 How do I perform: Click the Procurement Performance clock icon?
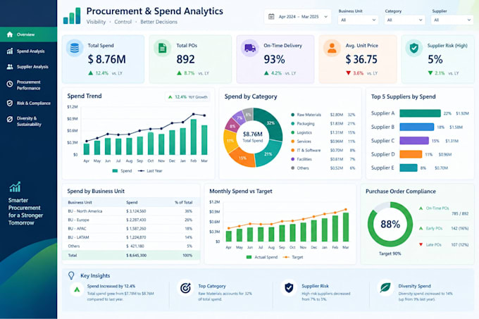[10, 84]
